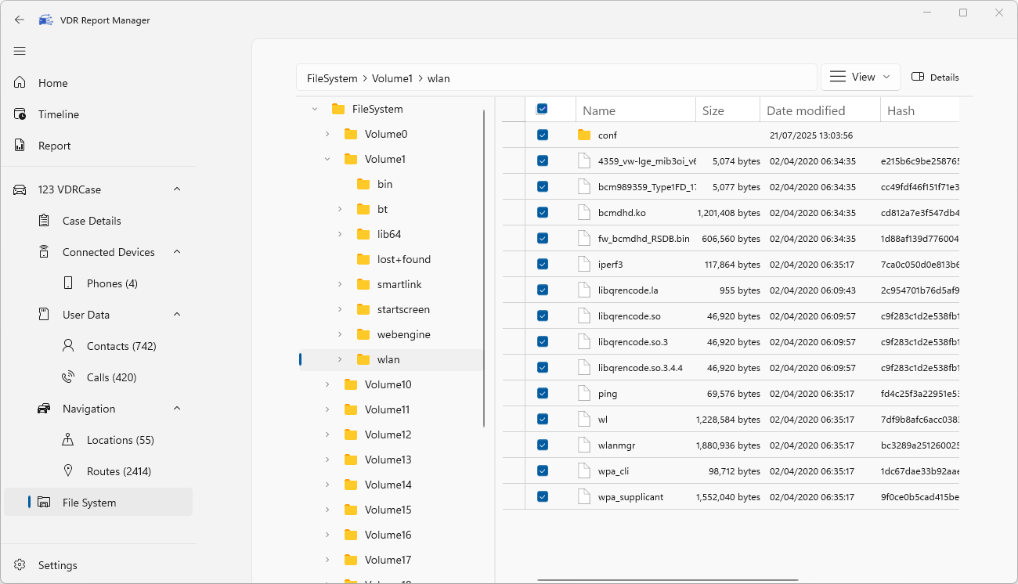Select Contacts (742) in sidebar
This screenshot has width=1018, height=584.
(x=108, y=346)
